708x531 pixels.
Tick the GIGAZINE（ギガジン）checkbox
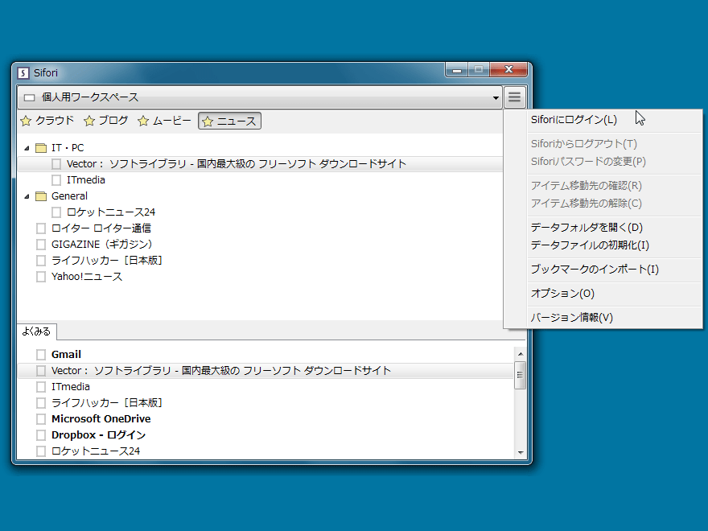[x=41, y=245]
